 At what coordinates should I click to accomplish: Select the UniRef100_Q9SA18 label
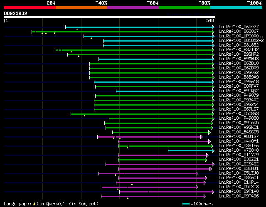tap(239, 81)
